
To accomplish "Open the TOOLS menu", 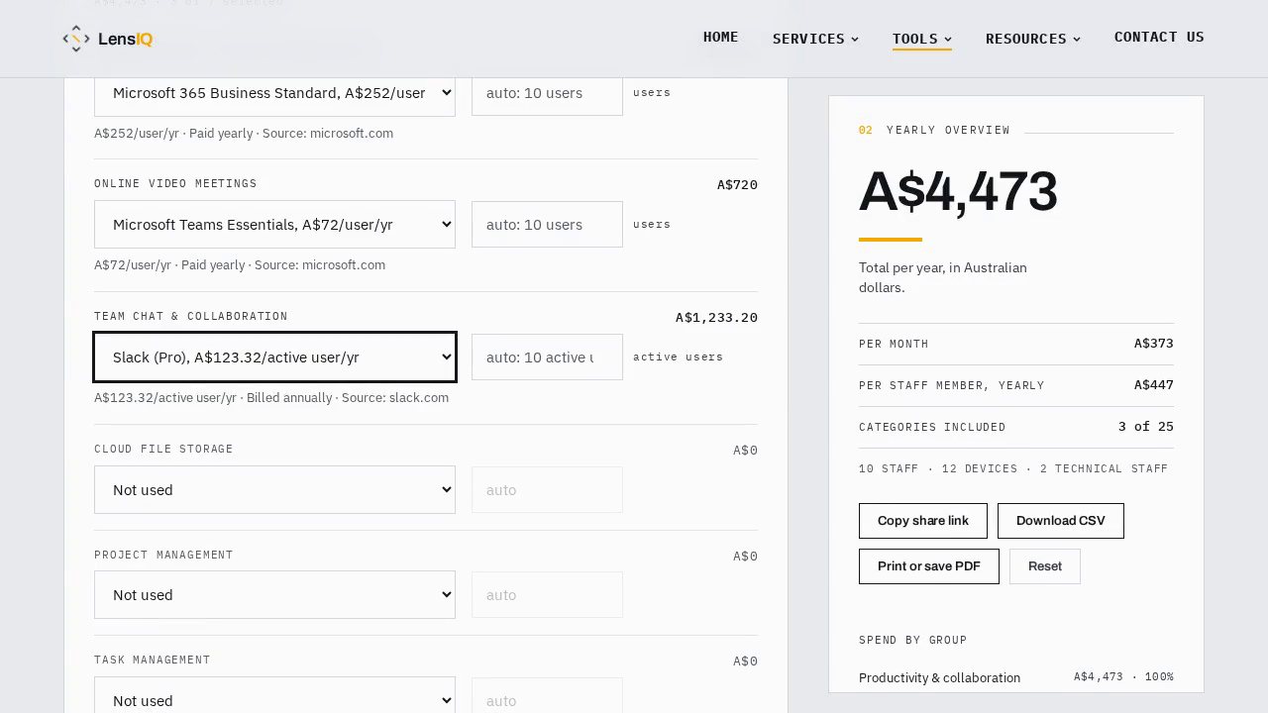I will pos(921,39).
